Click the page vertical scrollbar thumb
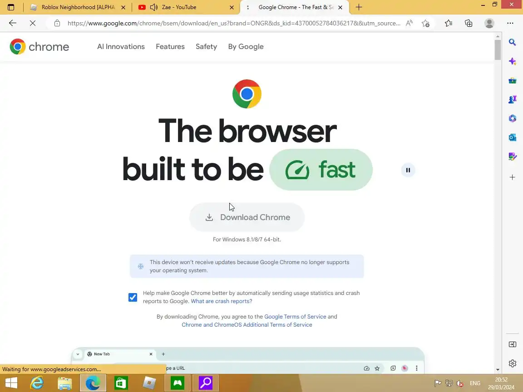 498,50
